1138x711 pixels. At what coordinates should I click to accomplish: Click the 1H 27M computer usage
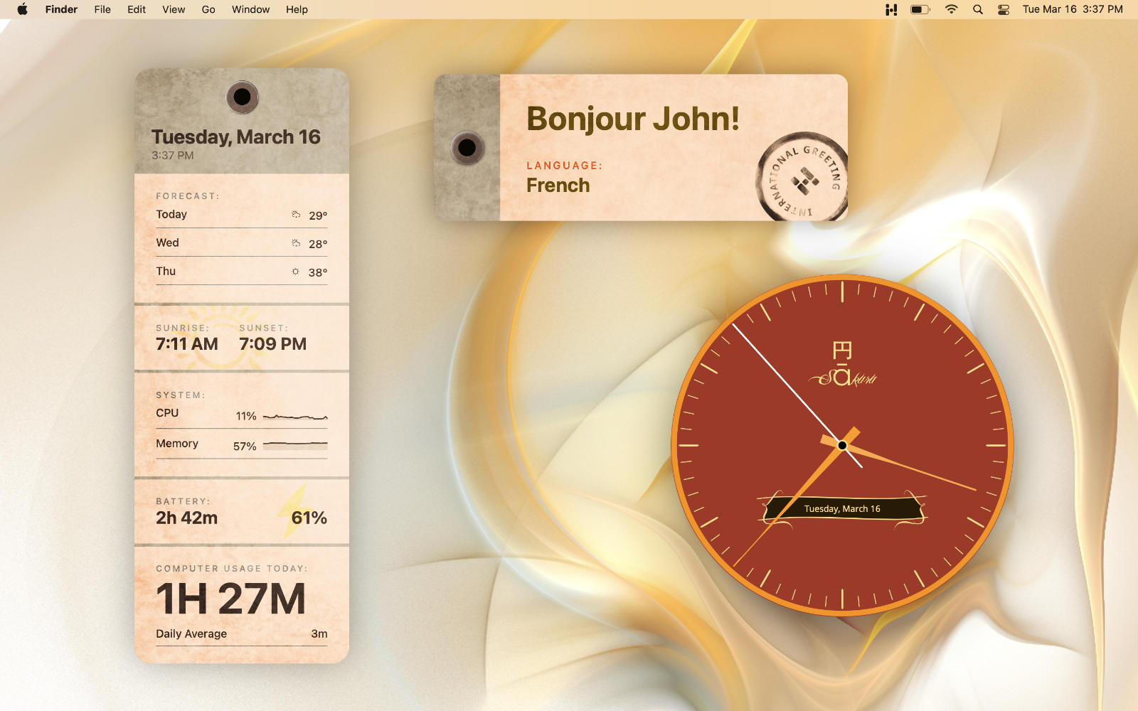231,599
